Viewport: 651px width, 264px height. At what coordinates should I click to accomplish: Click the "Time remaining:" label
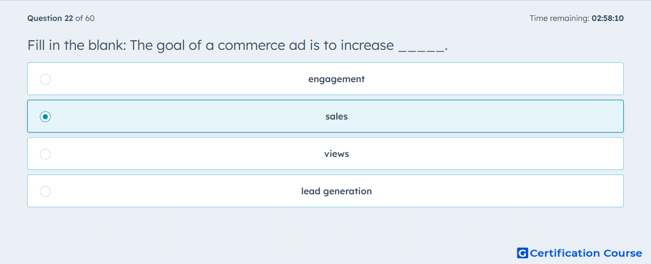[x=560, y=18]
